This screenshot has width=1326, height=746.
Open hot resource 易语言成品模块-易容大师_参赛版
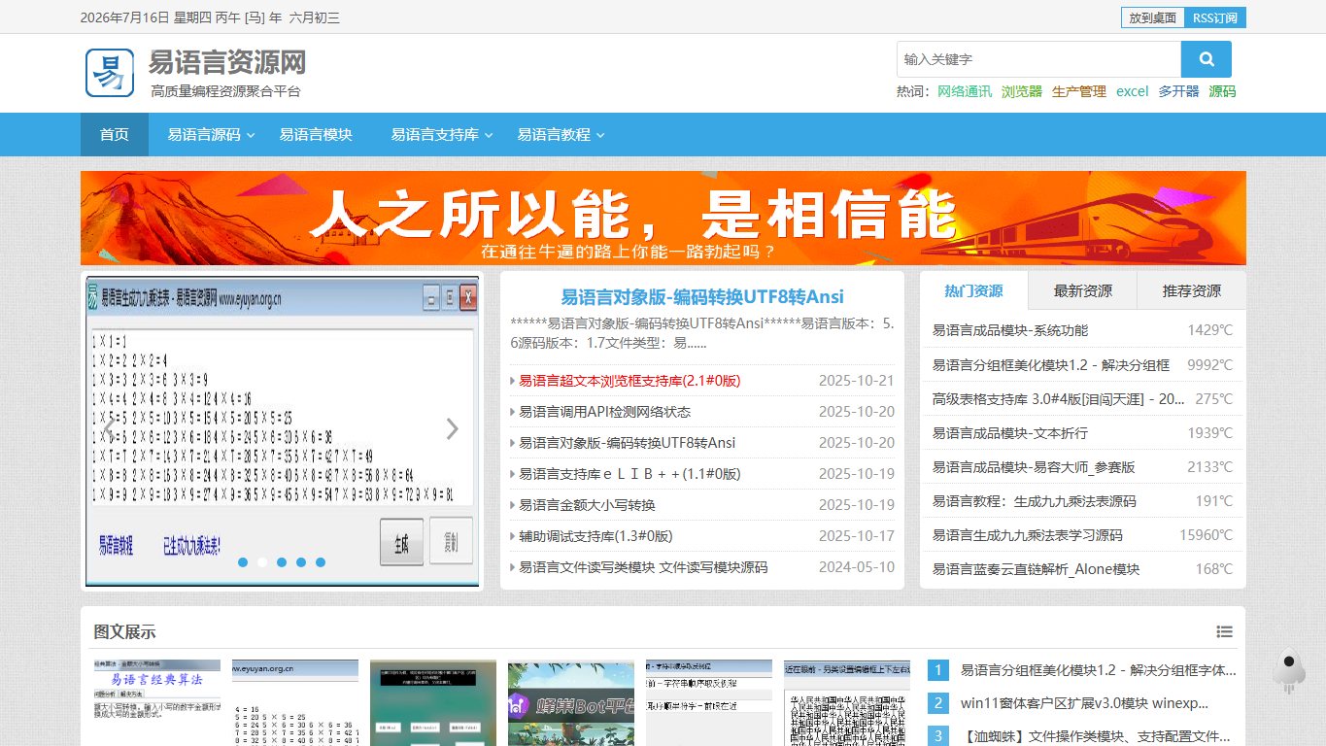1034,467
